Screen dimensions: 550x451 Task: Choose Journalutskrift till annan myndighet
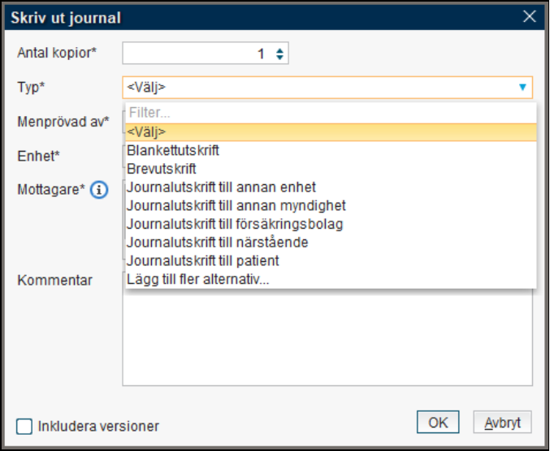[236, 205]
